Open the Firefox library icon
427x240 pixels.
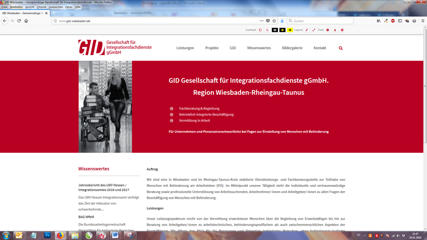pyautogui.click(x=379, y=21)
